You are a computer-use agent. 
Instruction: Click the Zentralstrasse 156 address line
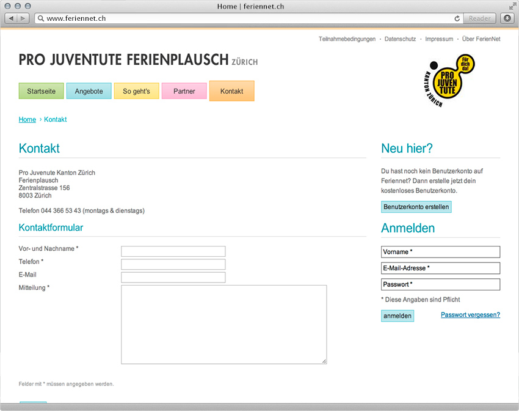click(44, 188)
